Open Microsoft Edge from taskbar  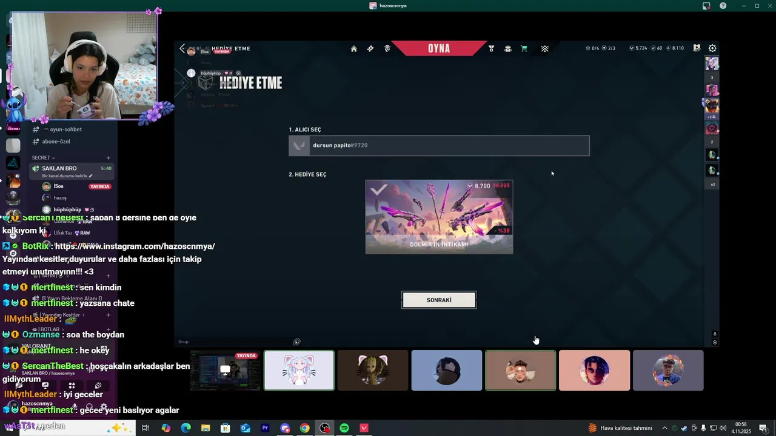point(186,428)
